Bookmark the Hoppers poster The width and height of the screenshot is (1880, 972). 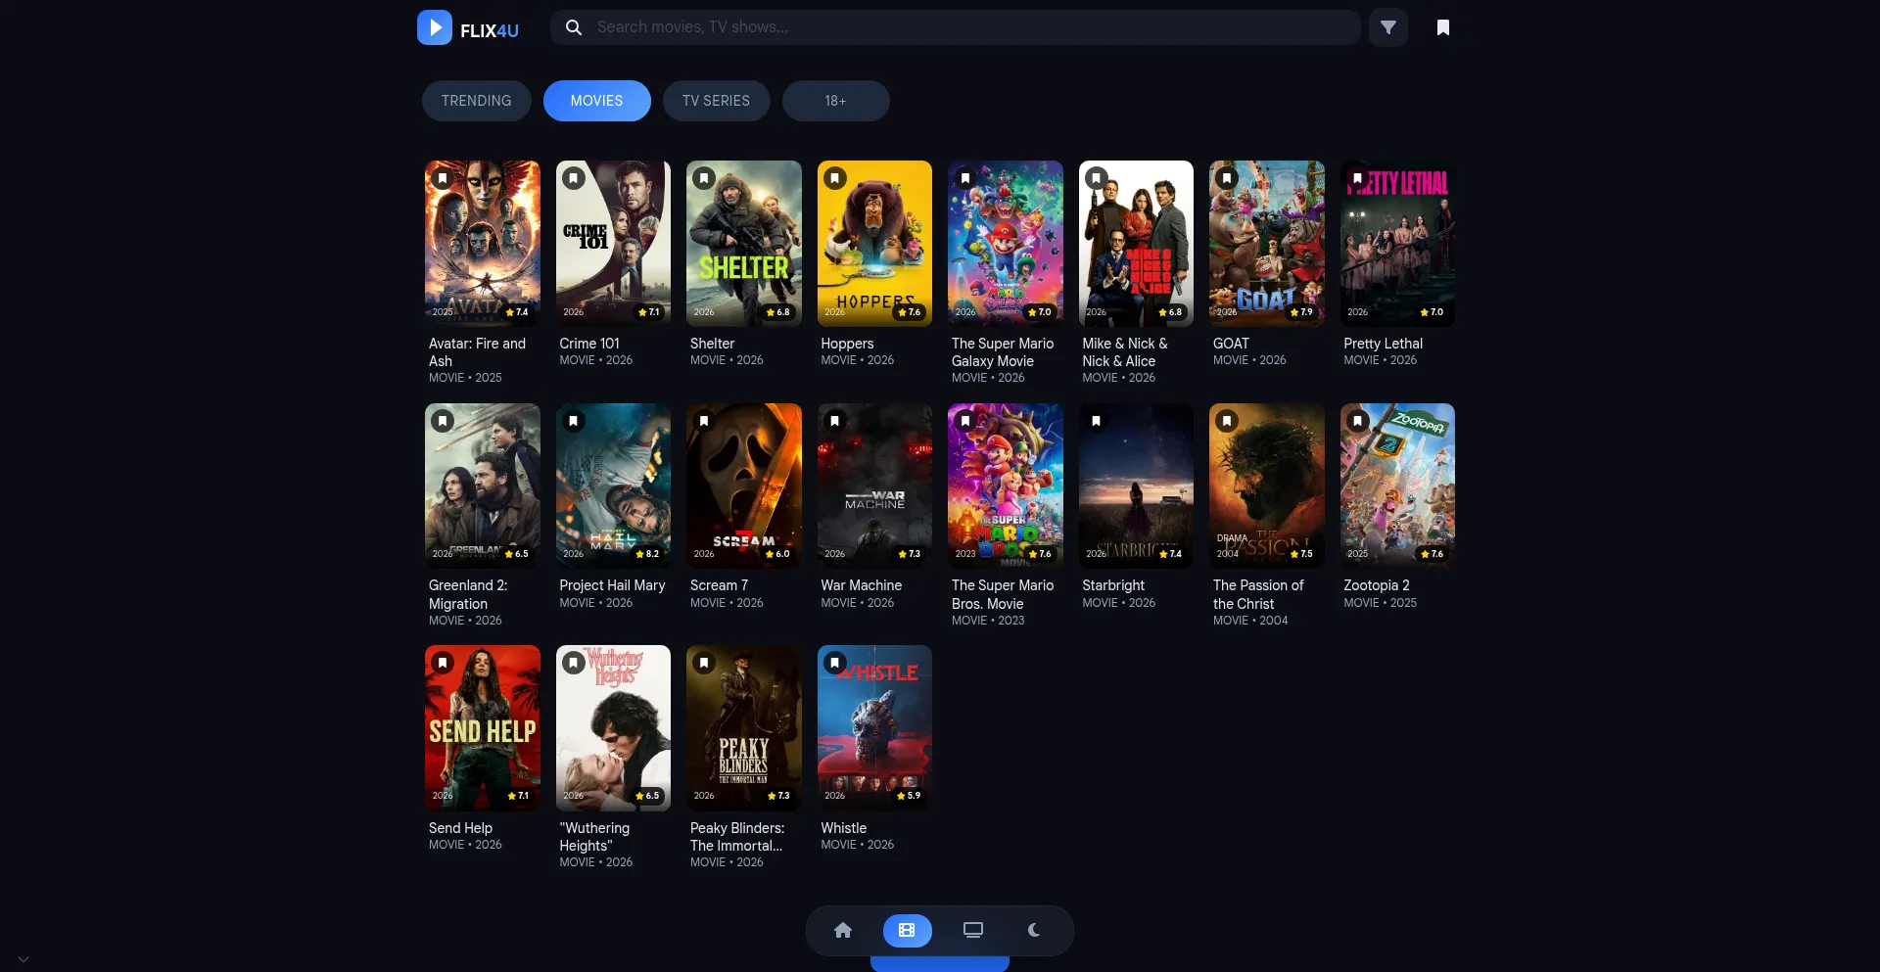(x=834, y=178)
